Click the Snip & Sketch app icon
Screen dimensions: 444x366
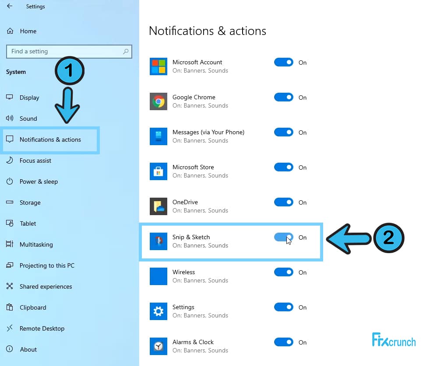click(x=158, y=241)
